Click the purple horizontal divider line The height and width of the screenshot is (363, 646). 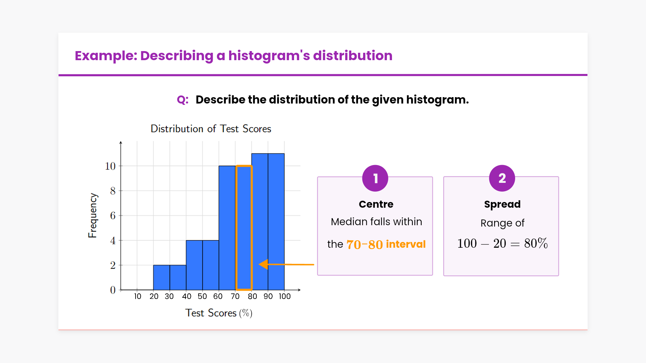pos(323,75)
